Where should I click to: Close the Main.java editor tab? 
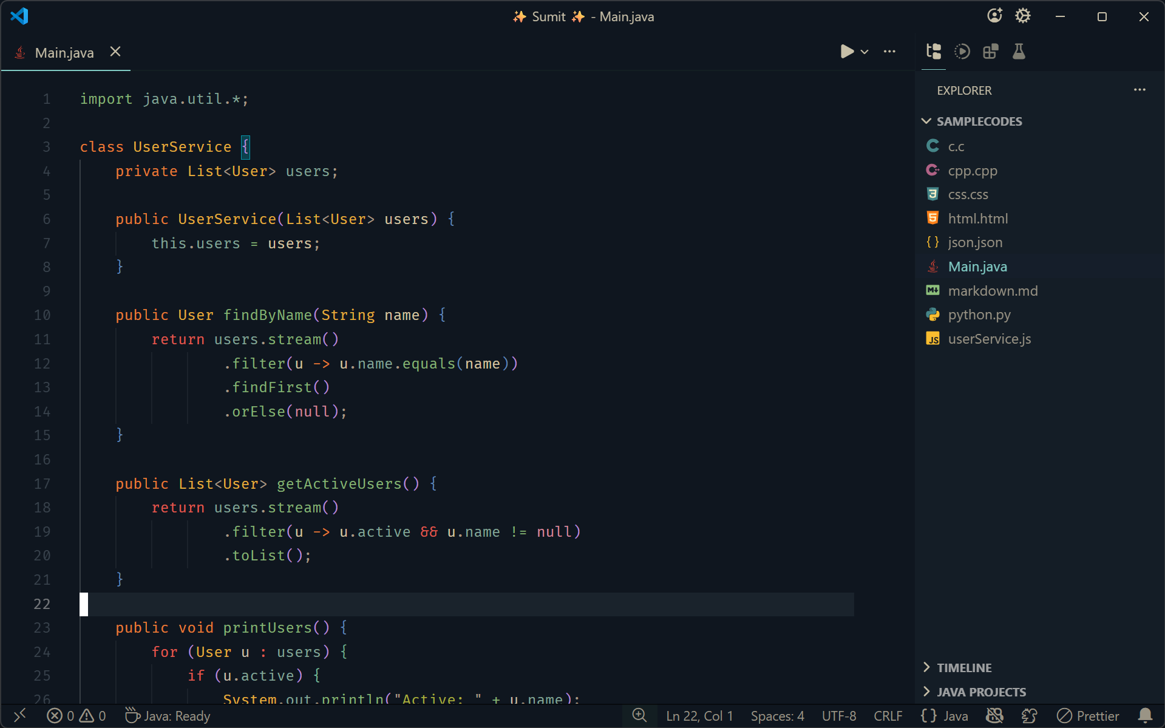115,52
